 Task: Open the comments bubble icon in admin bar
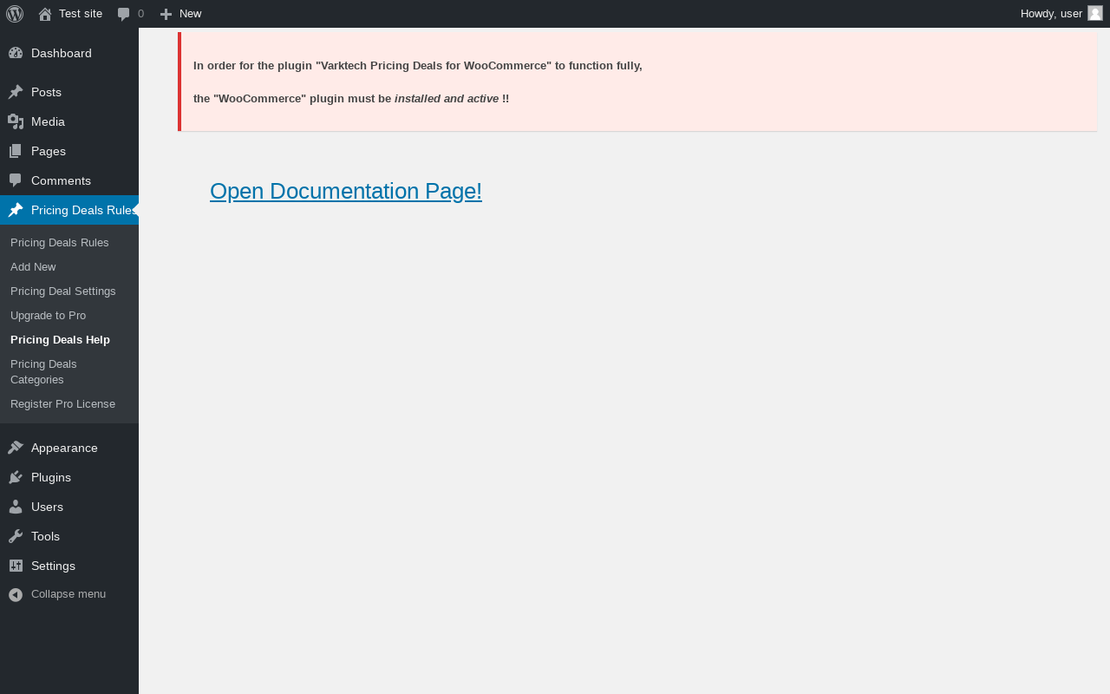[x=124, y=14]
